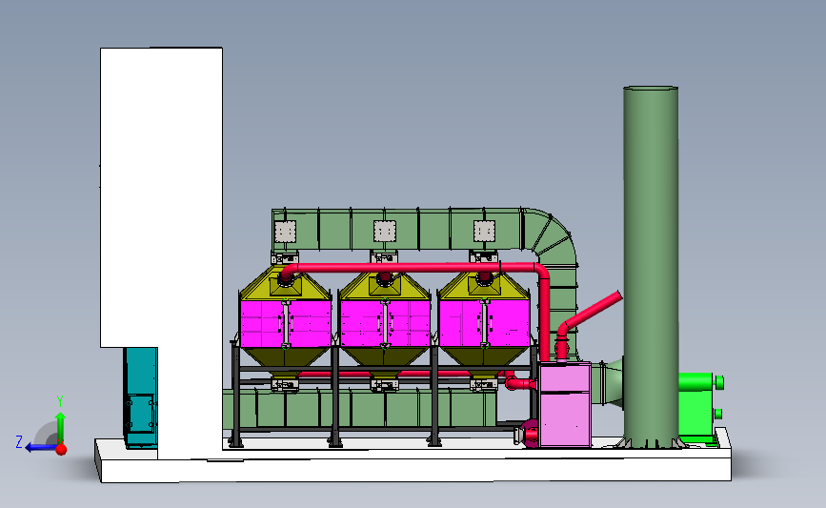Select the tall green exhaust chimney stack
This screenshot has height=508, width=826.
click(x=651, y=267)
